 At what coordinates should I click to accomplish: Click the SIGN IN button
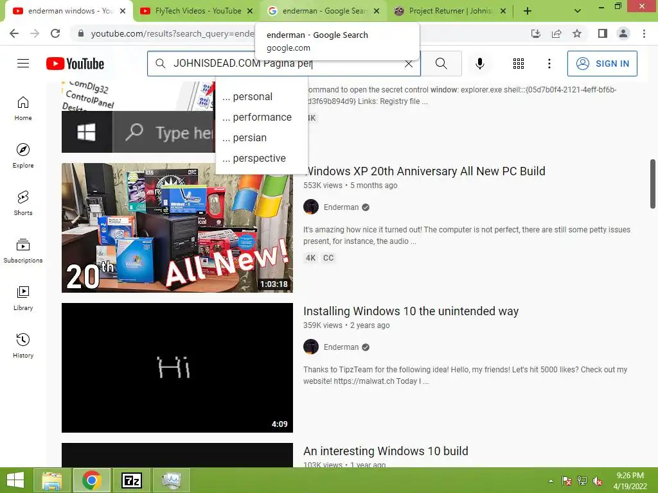(x=602, y=64)
